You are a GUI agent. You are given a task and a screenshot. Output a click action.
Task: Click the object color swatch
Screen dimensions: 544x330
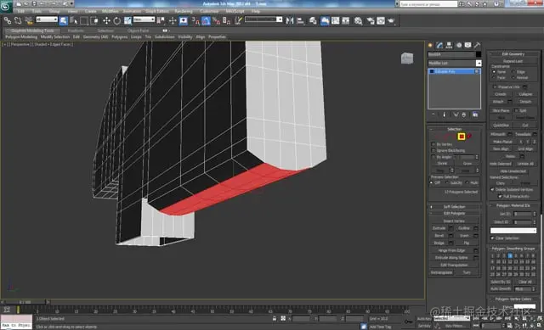479,54
